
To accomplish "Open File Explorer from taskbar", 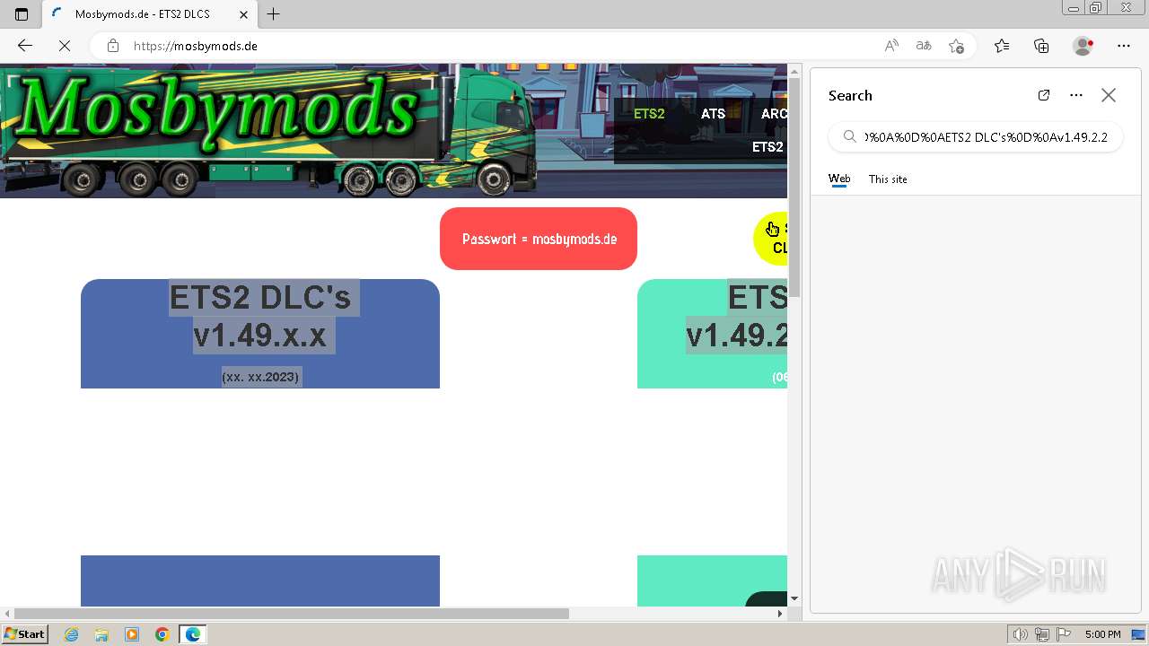I will tap(101, 634).
